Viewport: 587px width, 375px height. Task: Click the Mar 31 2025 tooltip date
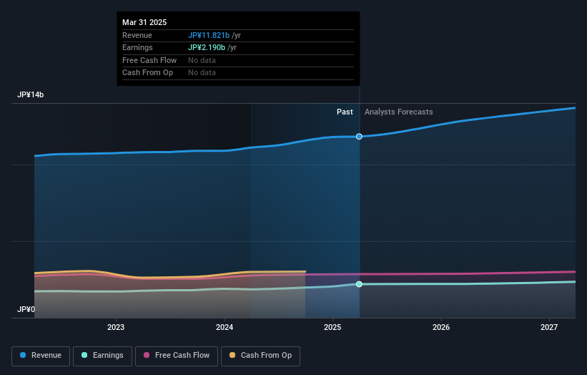coord(144,22)
